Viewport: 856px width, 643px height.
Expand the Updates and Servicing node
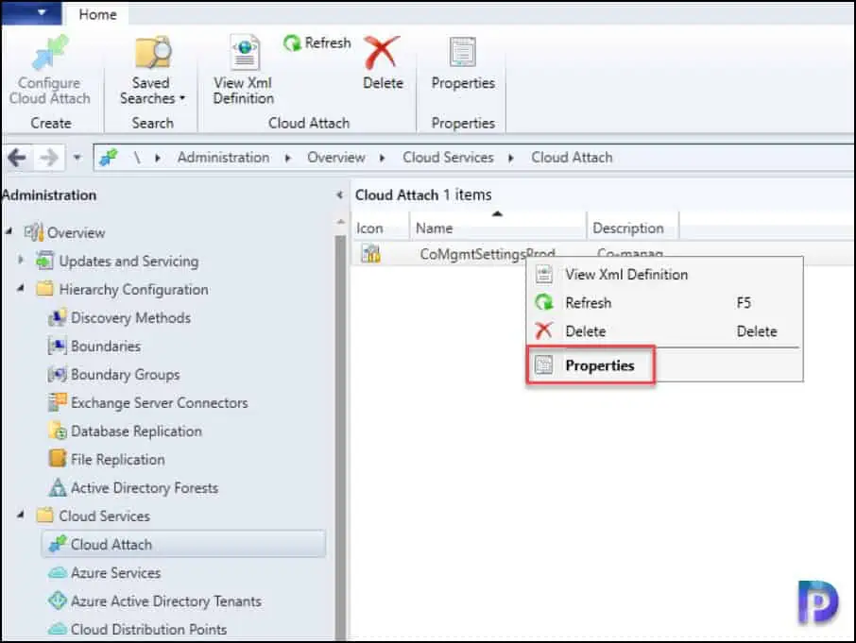click(21, 260)
